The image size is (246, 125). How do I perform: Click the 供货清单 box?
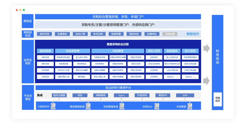coord(45,70)
